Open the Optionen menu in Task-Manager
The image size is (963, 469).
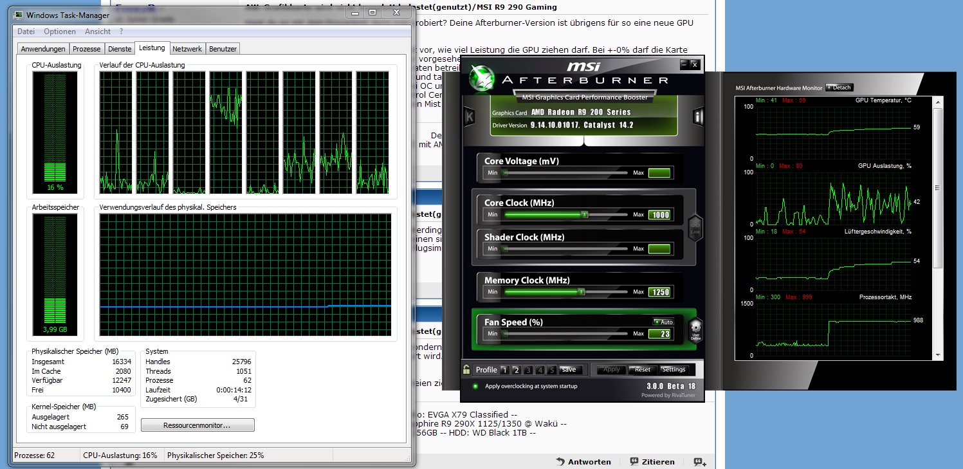click(60, 32)
